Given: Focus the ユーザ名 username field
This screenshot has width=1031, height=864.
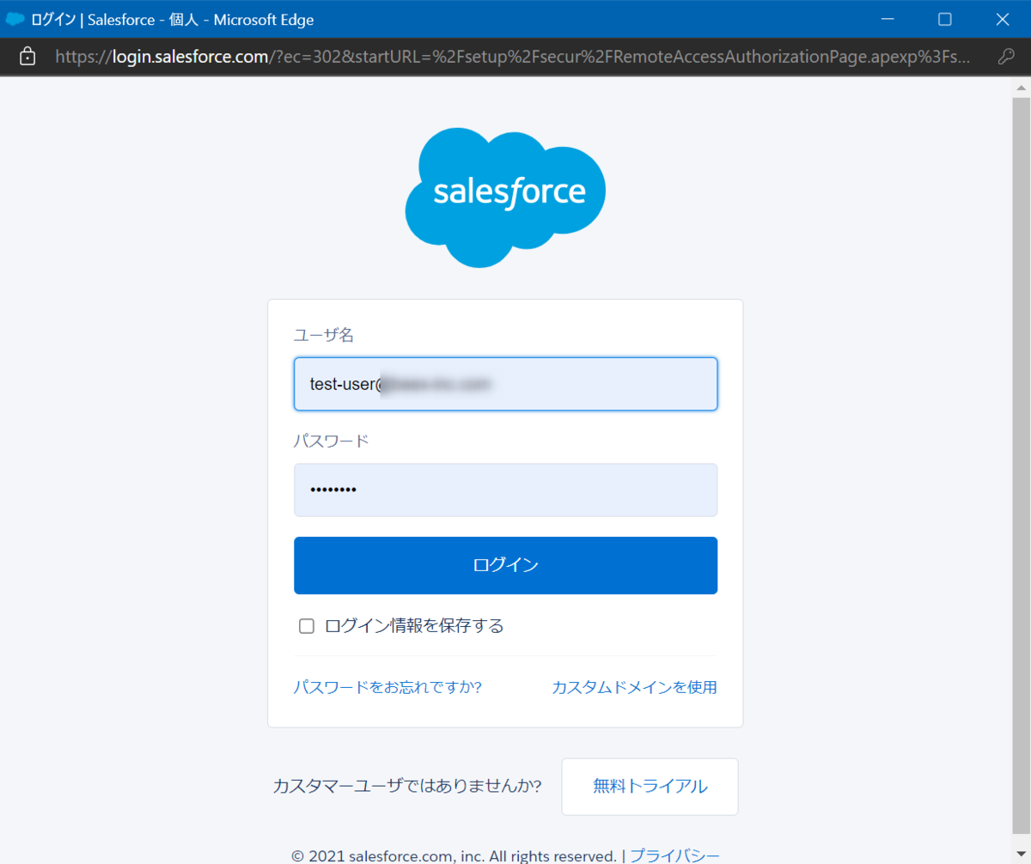Looking at the screenshot, I should [x=505, y=384].
